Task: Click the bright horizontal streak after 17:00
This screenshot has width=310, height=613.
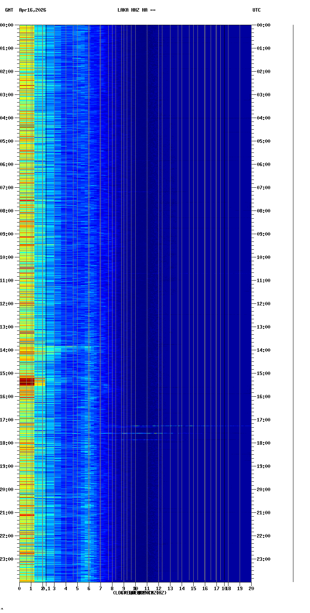Action: click(174, 426)
